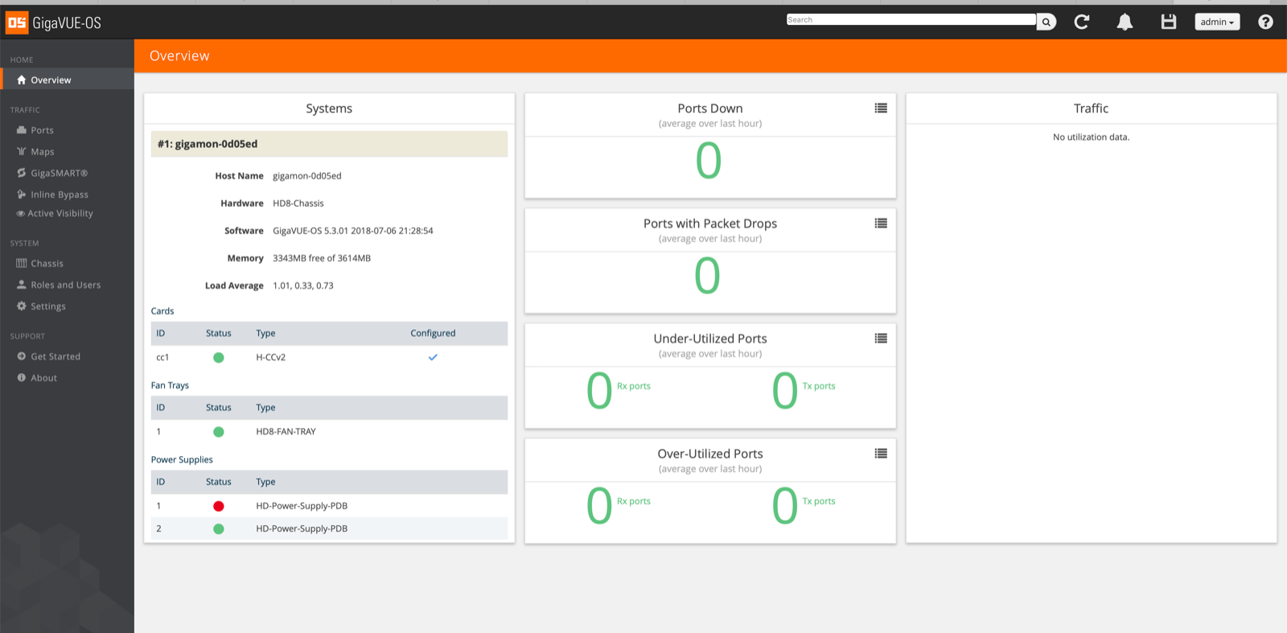Go to Chassis page
This screenshot has height=633, width=1287.
(47, 264)
